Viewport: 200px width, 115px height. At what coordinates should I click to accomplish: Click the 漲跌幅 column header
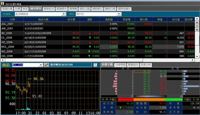[109, 19]
